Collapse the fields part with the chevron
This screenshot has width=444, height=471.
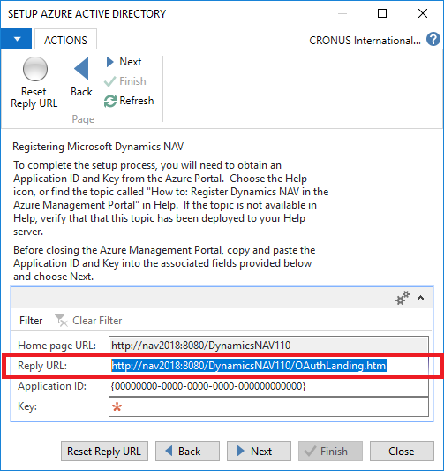pyautogui.click(x=420, y=298)
